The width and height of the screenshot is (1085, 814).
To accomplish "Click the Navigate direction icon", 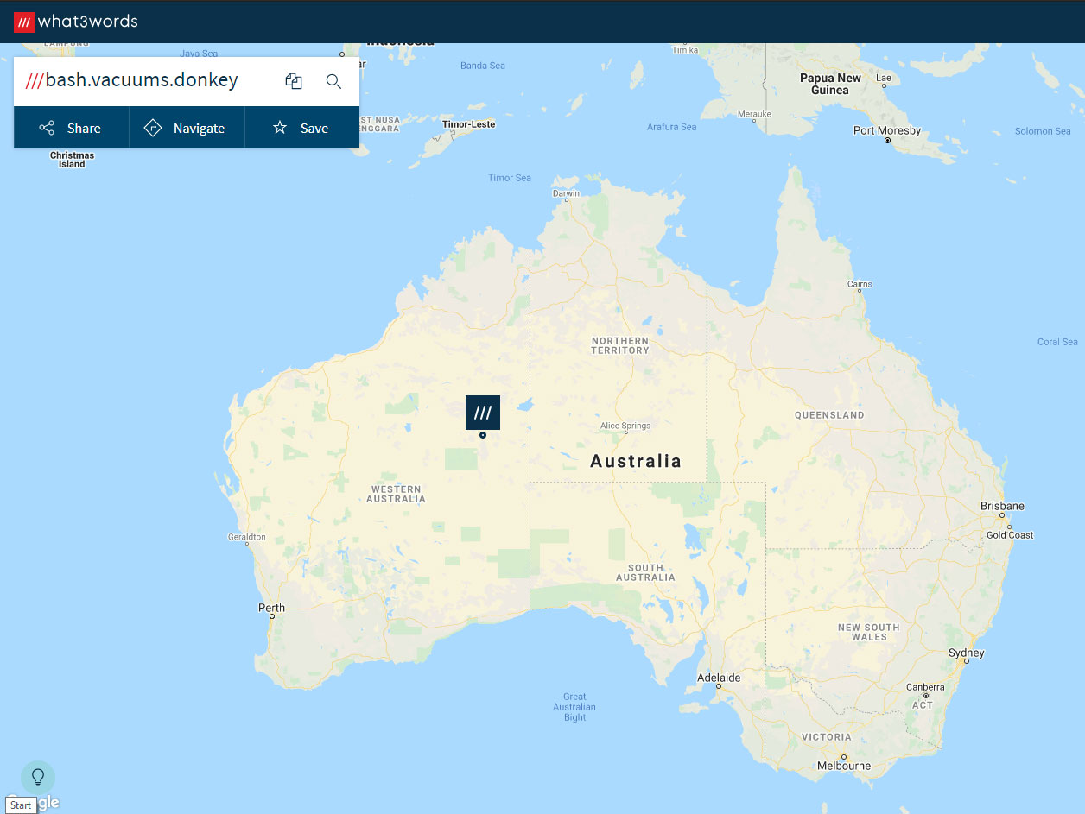I will click(153, 128).
